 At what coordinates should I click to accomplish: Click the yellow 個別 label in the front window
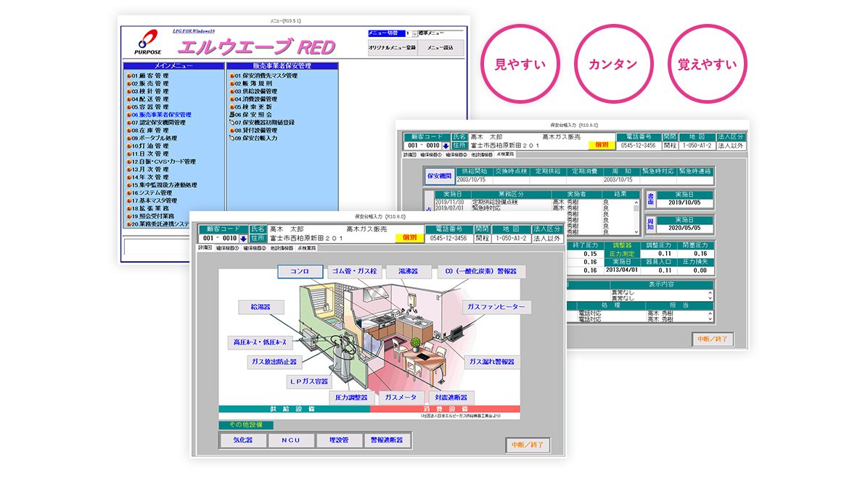(409, 238)
